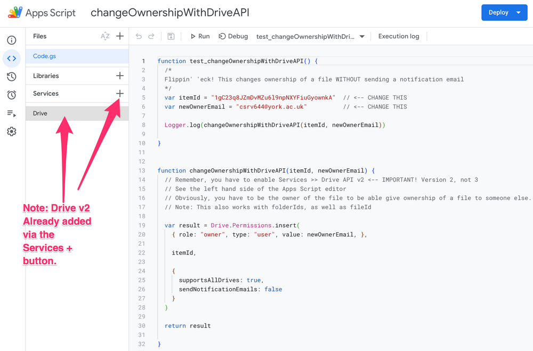Select the Editor code brackets icon
This screenshot has width=533, height=351.
11,59
